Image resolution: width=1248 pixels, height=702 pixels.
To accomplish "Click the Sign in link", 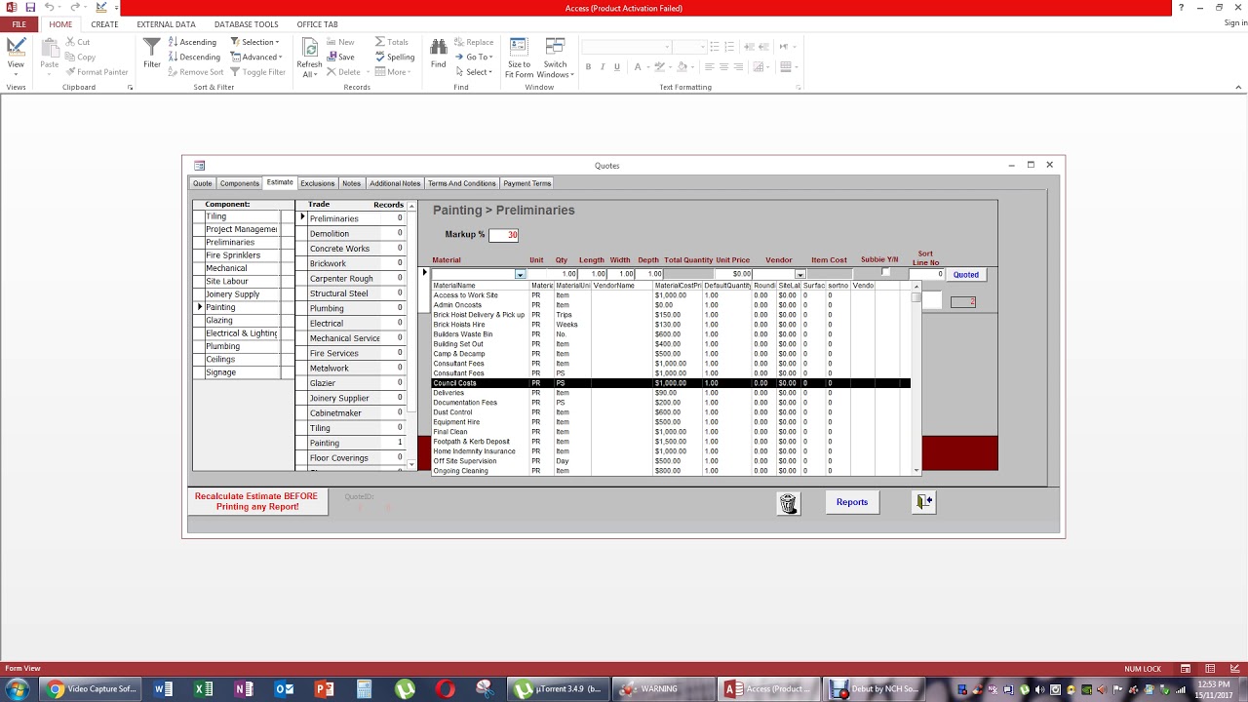I will [x=1235, y=22].
